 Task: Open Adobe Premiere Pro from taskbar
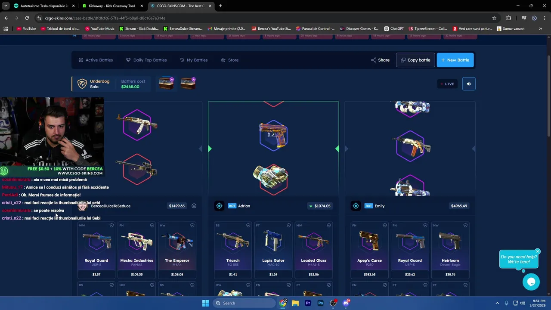point(308,303)
